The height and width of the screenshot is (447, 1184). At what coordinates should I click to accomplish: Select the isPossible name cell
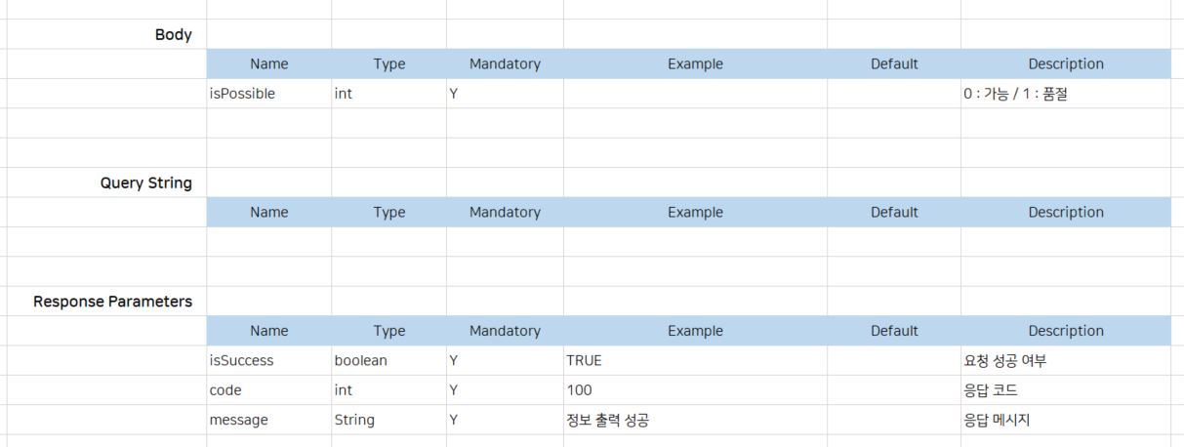point(242,95)
